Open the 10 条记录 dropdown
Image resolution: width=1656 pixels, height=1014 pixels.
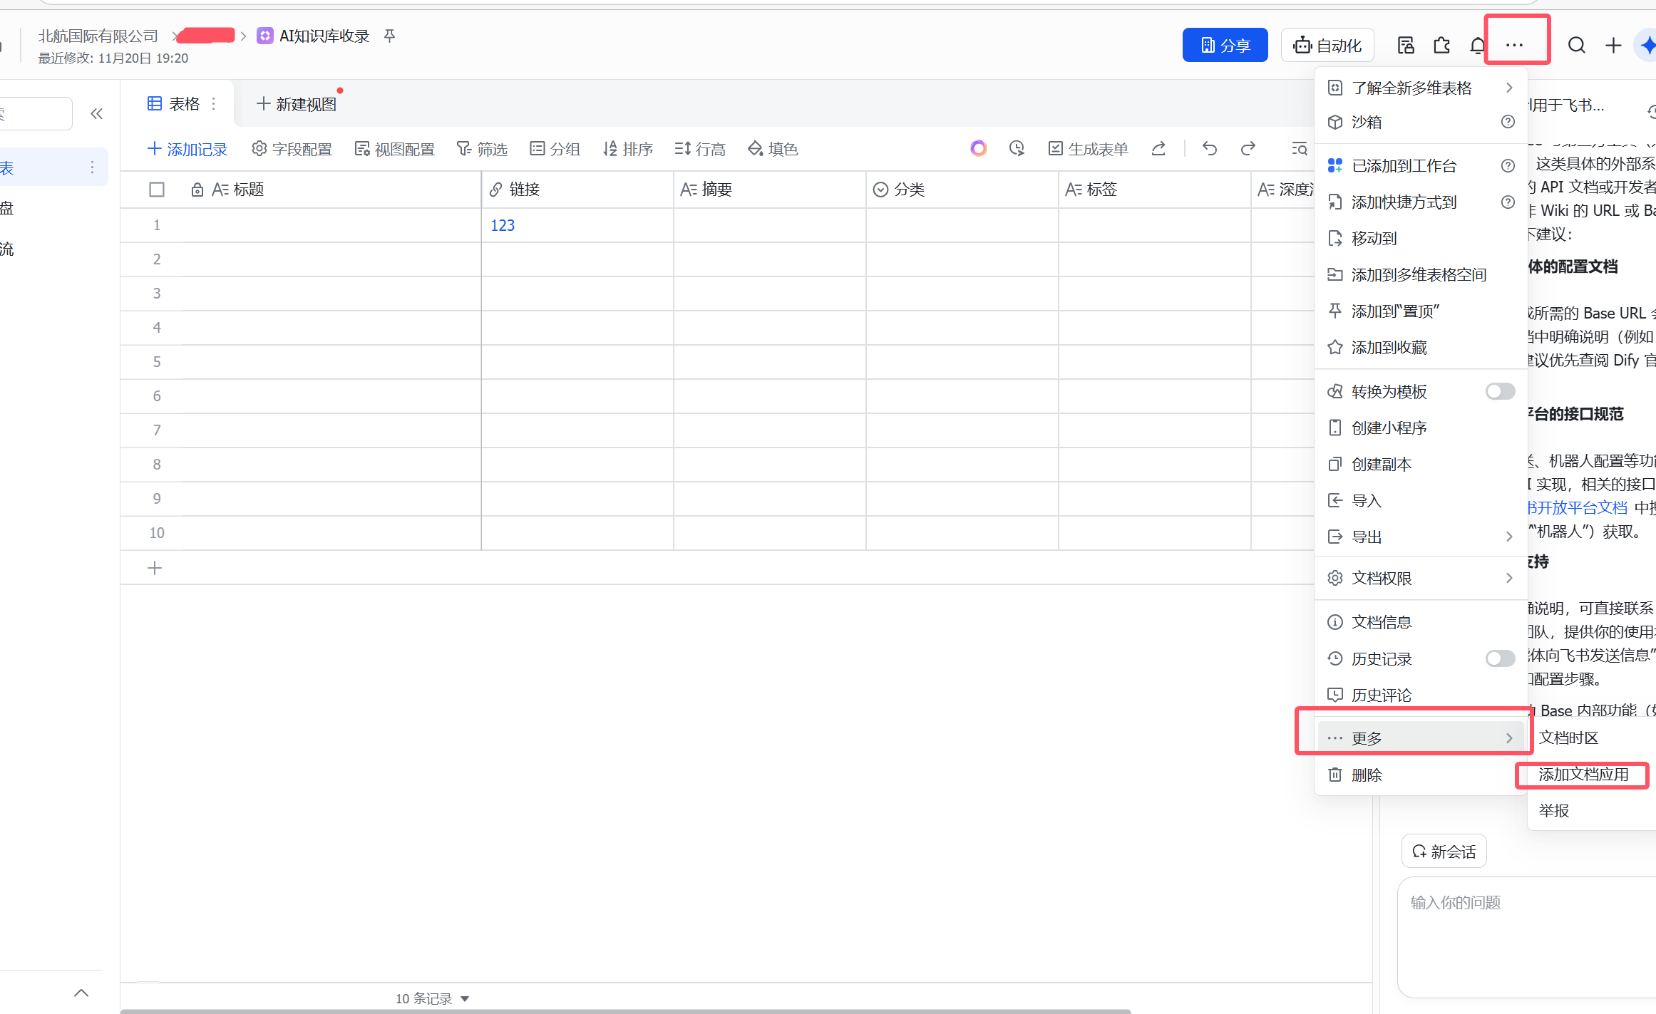pyautogui.click(x=432, y=998)
